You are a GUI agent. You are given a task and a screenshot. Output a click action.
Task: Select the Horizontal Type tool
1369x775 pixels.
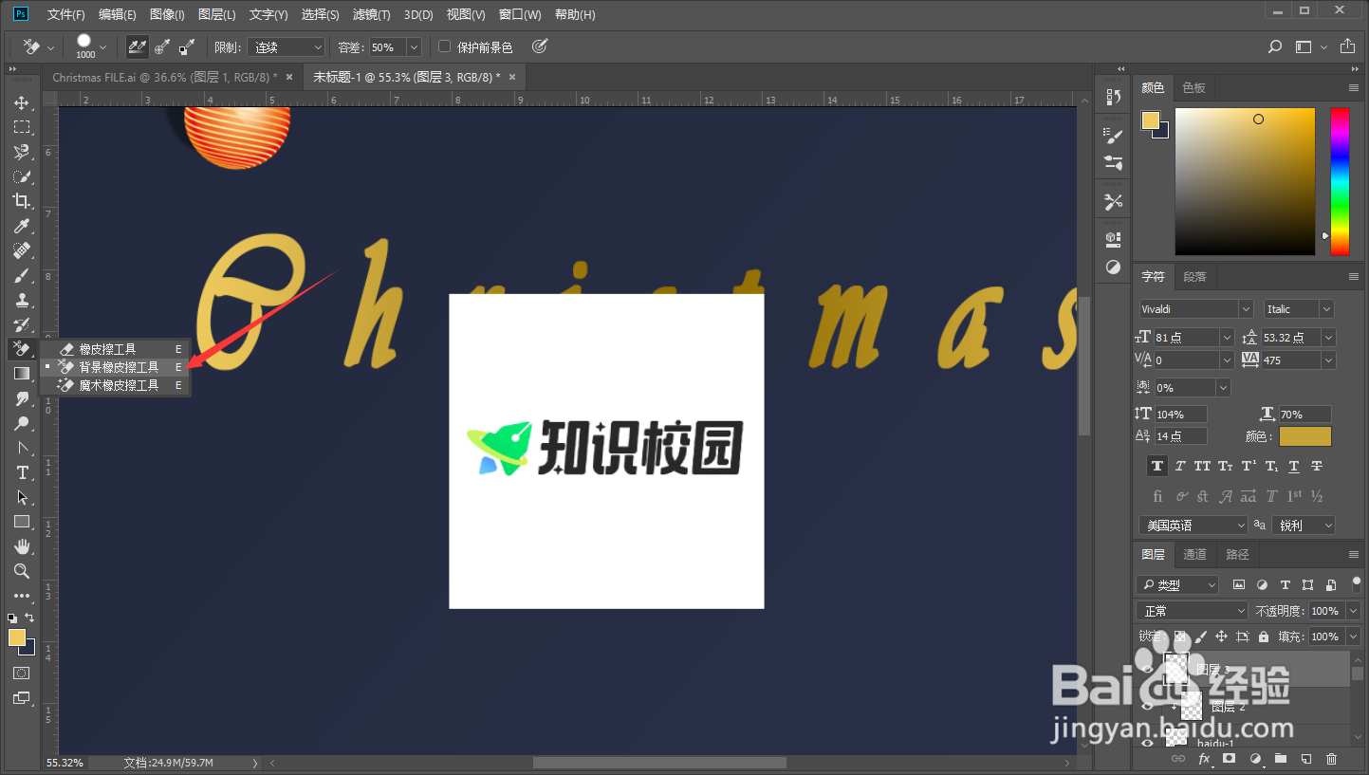click(22, 472)
